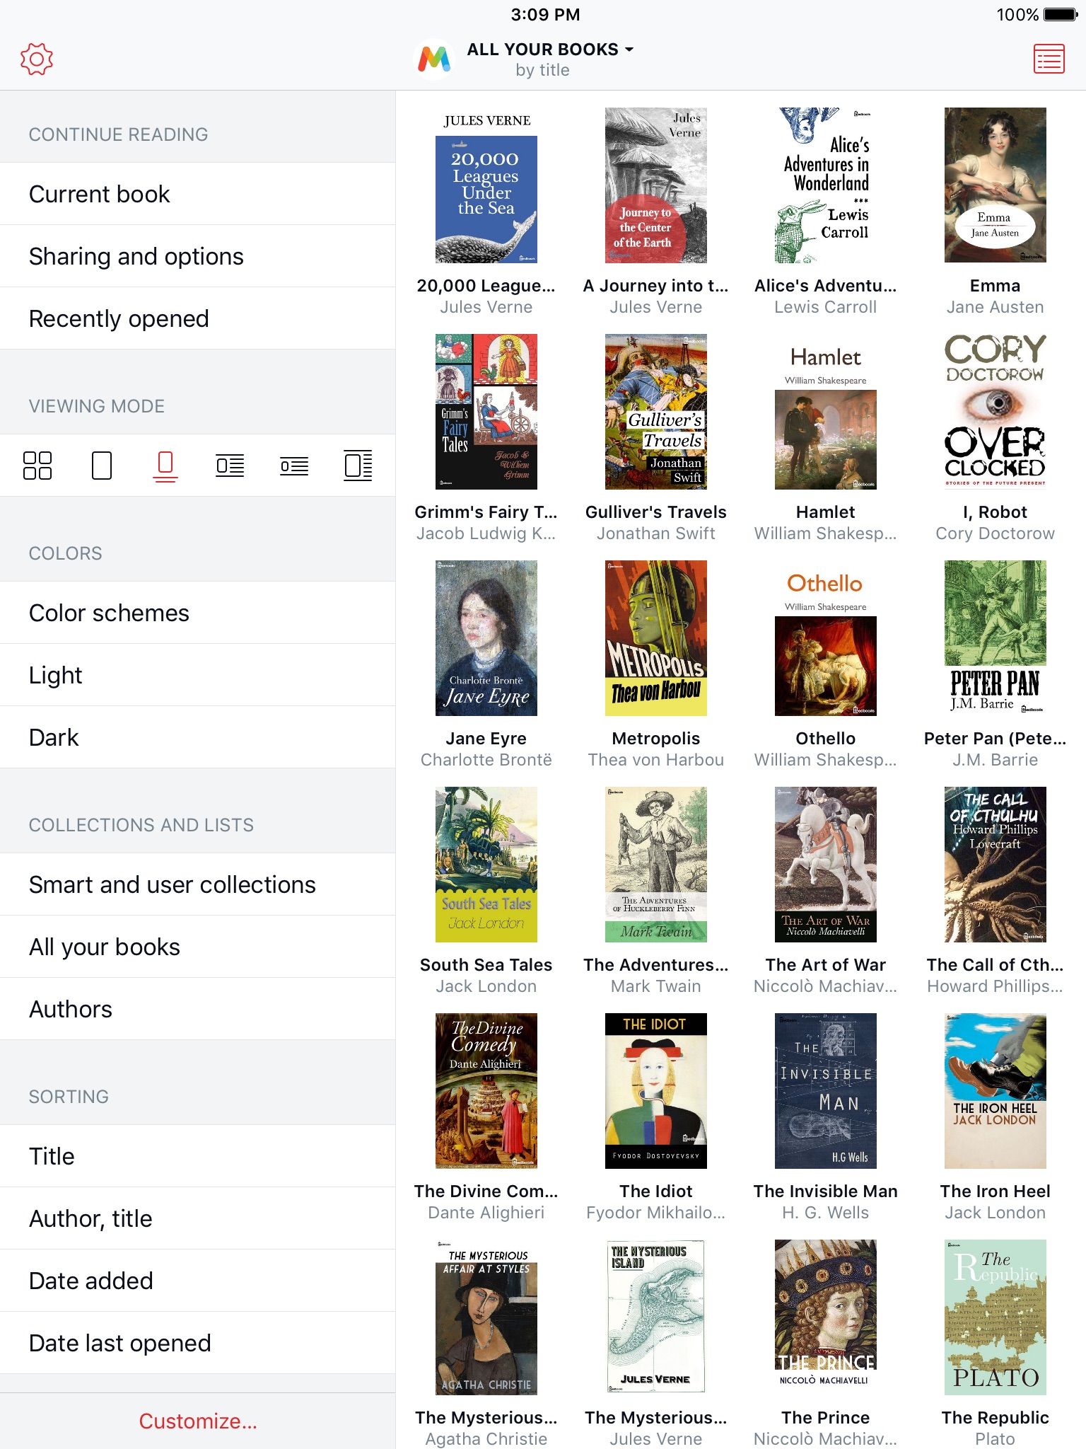Open Color schemes options
This screenshot has height=1449, width=1086.
198,613
